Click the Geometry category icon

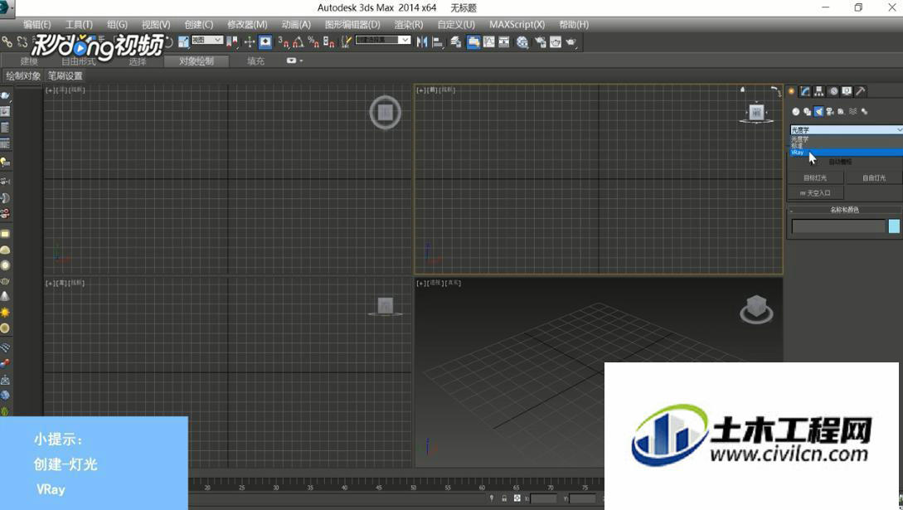[796, 112]
